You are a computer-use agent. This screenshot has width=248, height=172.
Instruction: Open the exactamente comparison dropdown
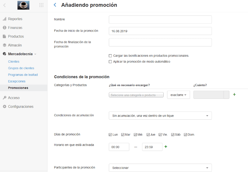click(x=179, y=95)
